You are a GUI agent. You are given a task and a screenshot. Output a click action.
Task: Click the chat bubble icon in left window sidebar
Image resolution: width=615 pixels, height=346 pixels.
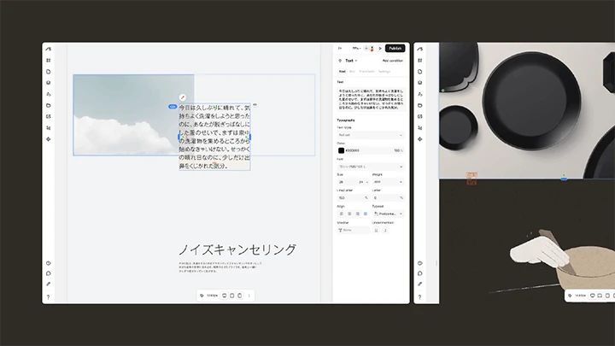[48, 273]
